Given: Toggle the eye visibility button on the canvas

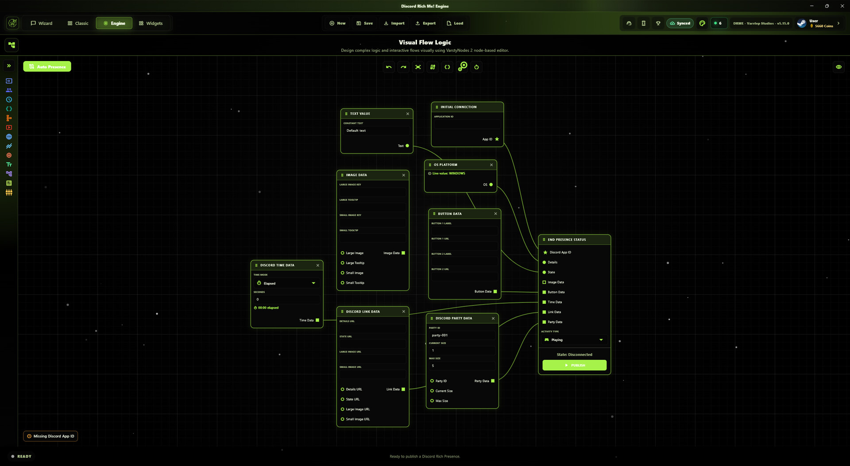Looking at the screenshot, I should click(x=838, y=67).
